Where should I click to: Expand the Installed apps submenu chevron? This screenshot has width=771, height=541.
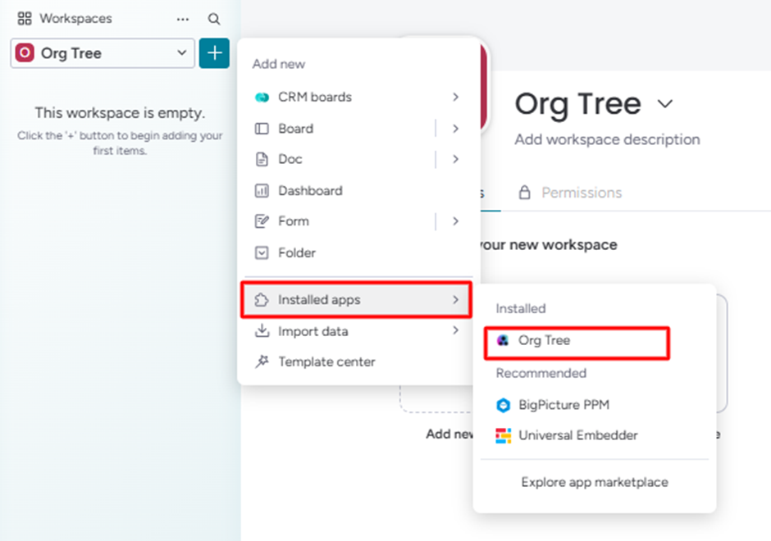click(455, 300)
